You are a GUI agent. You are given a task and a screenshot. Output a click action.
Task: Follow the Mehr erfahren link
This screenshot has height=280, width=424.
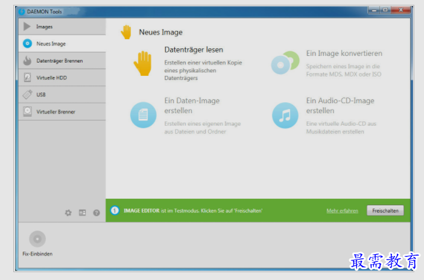(342, 211)
